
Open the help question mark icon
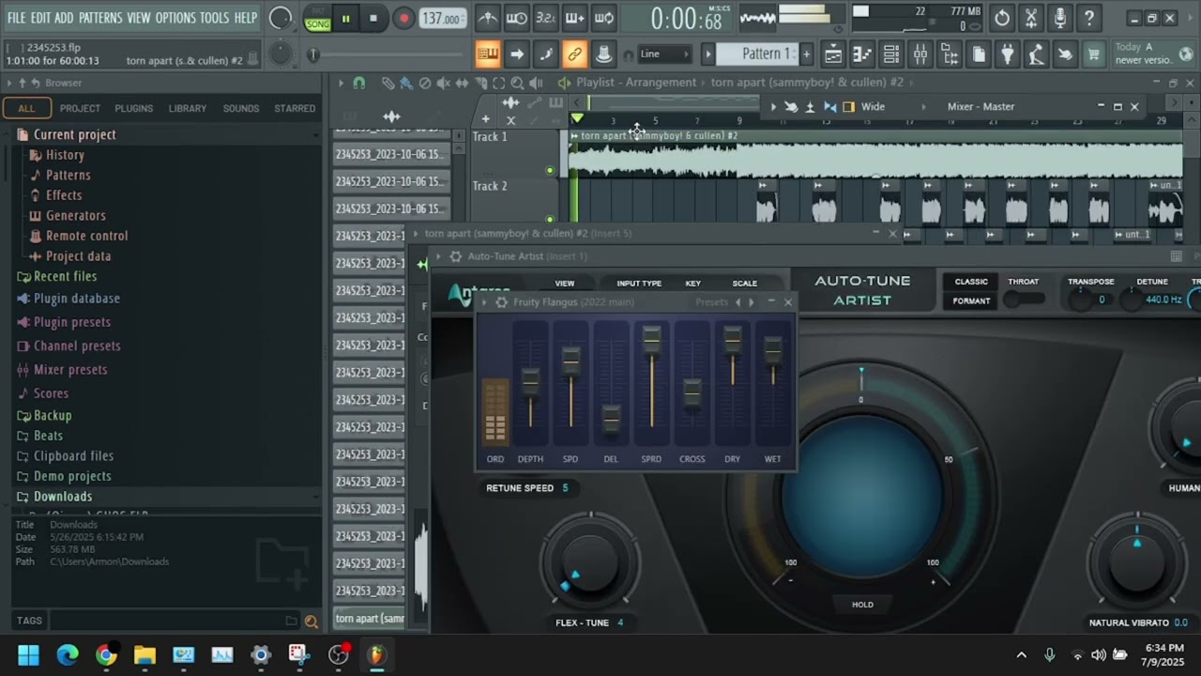pyautogui.click(x=1089, y=18)
